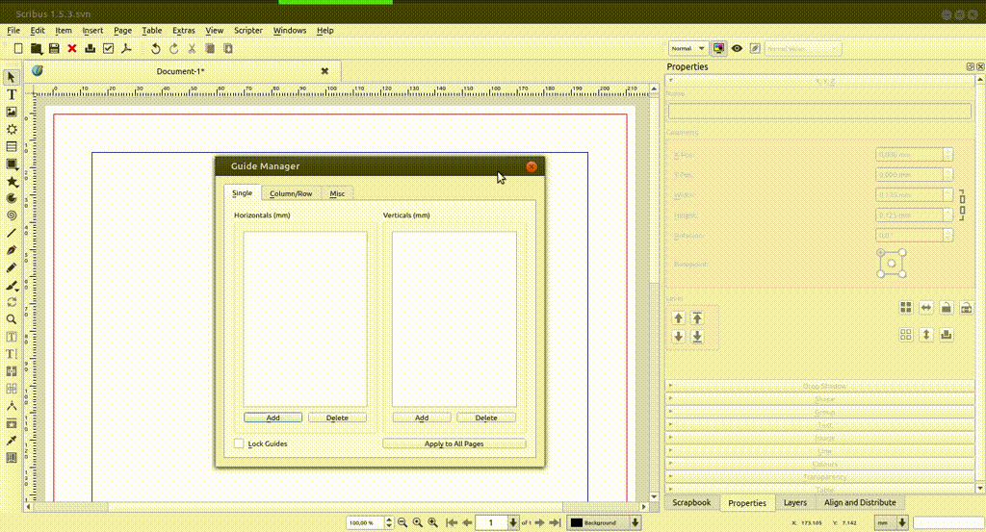Click Apply to All Pages button
Screen dimensions: 986x532
tap(454, 443)
